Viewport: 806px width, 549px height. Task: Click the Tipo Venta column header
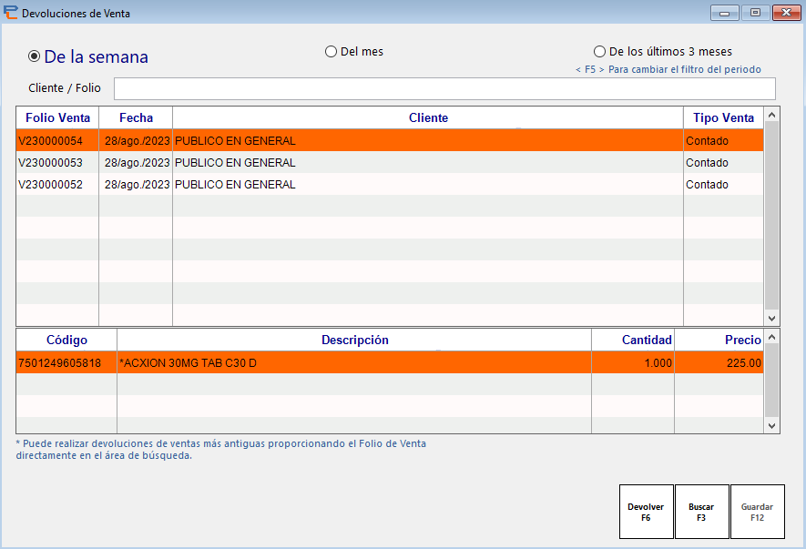[x=723, y=117]
